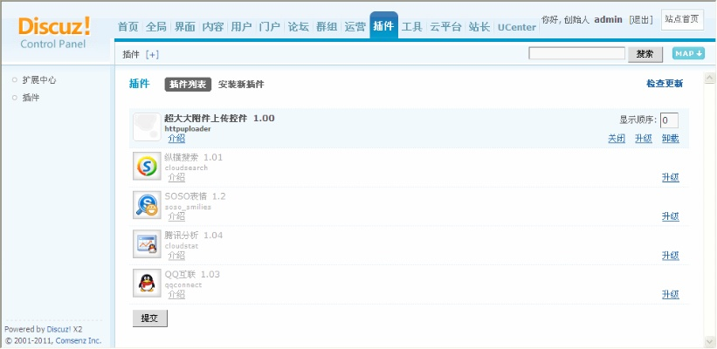This screenshot has height=349, width=717.
Task: Click 卸载 for httpuploader plugin
Action: (670, 139)
